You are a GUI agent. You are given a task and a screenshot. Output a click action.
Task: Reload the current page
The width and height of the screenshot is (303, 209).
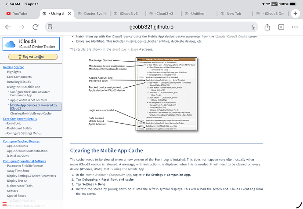(36, 27)
